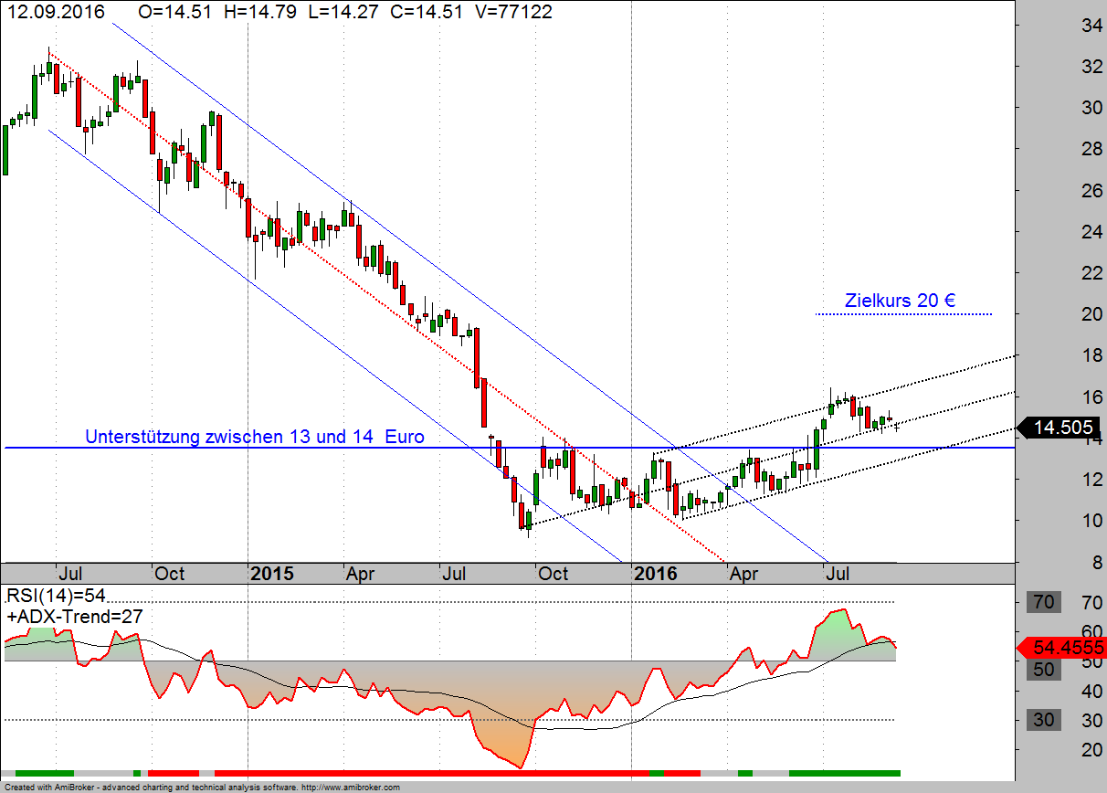This screenshot has height=793, width=1107.
Task: Click the high value H=14.79
Action: (260, 12)
